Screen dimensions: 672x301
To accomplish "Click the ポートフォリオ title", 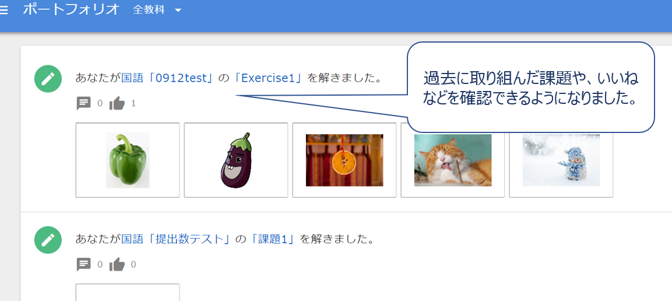I will [x=71, y=9].
